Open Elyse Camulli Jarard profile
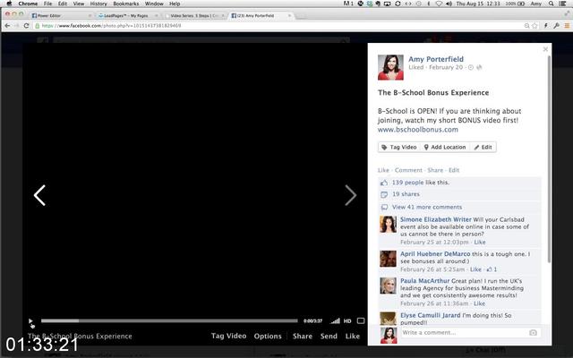This screenshot has height=358, width=573. pyautogui.click(x=431, y=315)
